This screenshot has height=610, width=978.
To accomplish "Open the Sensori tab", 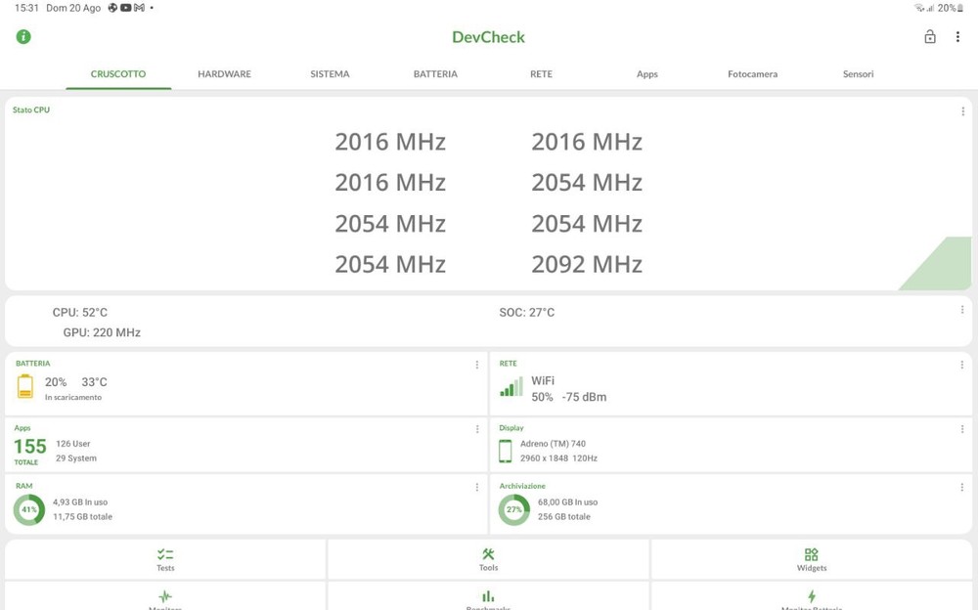I will click(x=859, y=74).
